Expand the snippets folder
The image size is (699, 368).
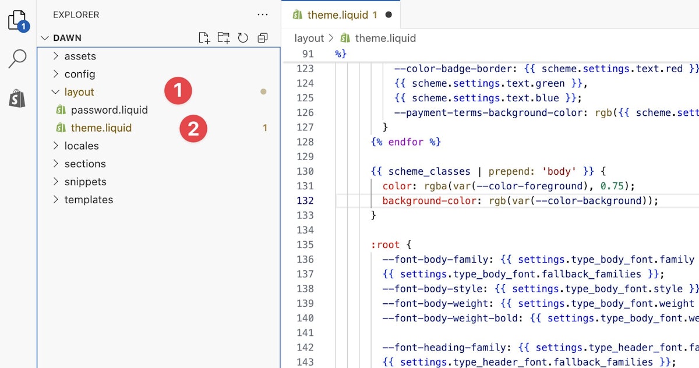85,182
